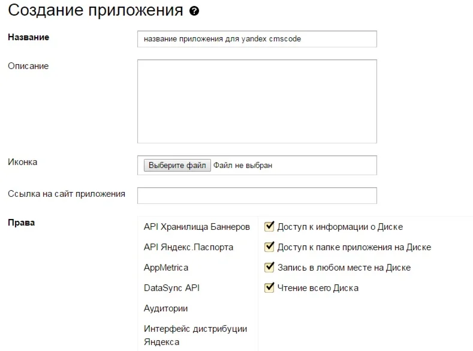This screenshot has height=351, width=473.
Task: Click the Создание приложения heading
Action: click(95, 11)
